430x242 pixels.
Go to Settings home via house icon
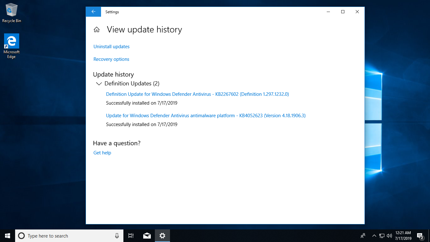[x=97, y=30]
